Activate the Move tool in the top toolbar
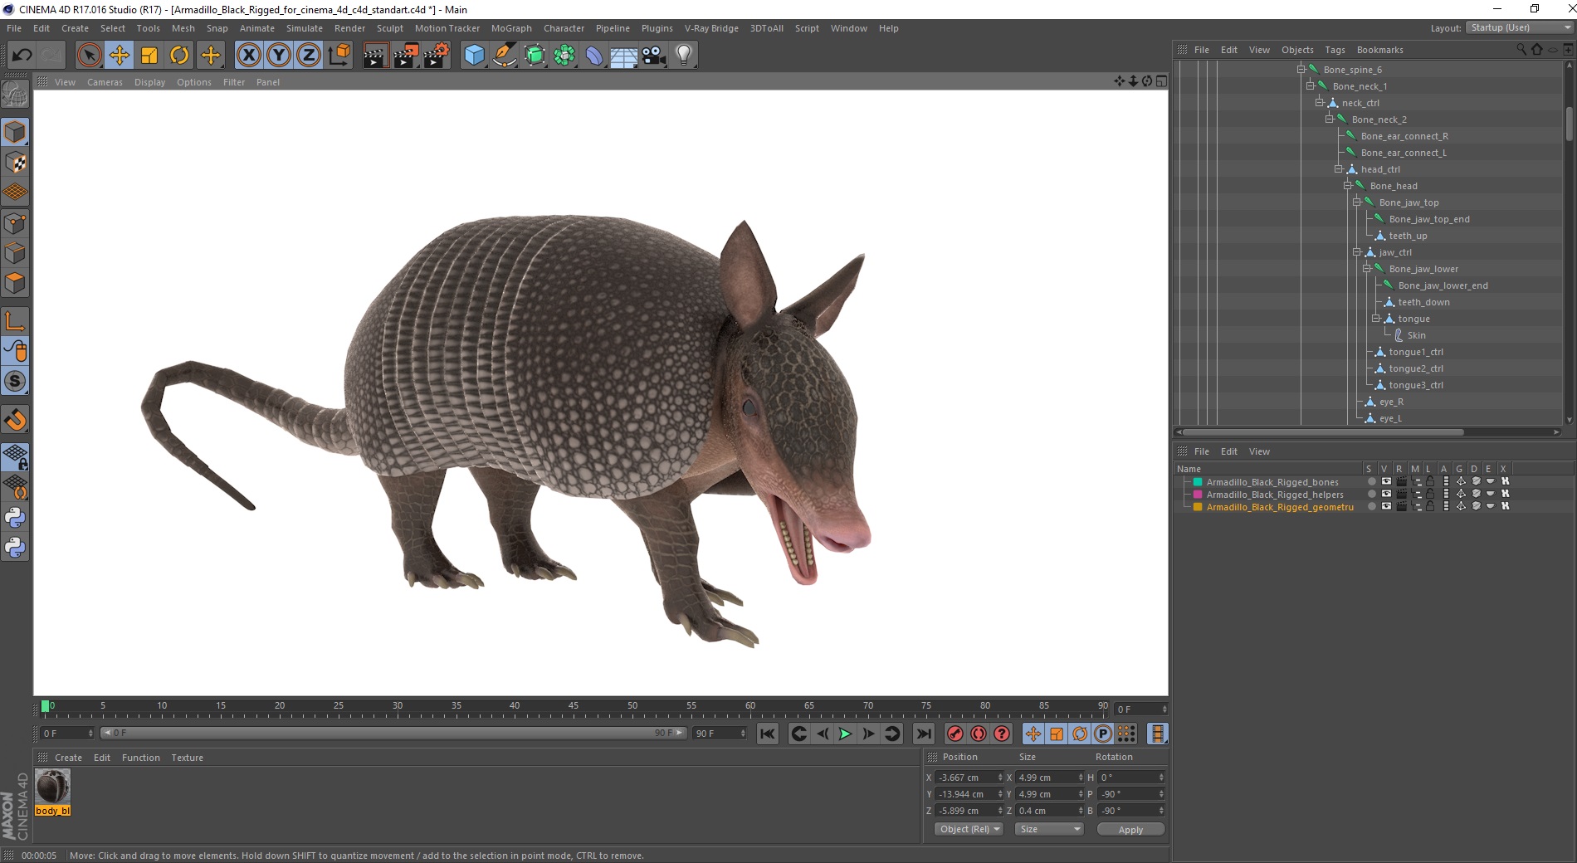This screenshot has width=1577, height=863. (x=120, y=56)
